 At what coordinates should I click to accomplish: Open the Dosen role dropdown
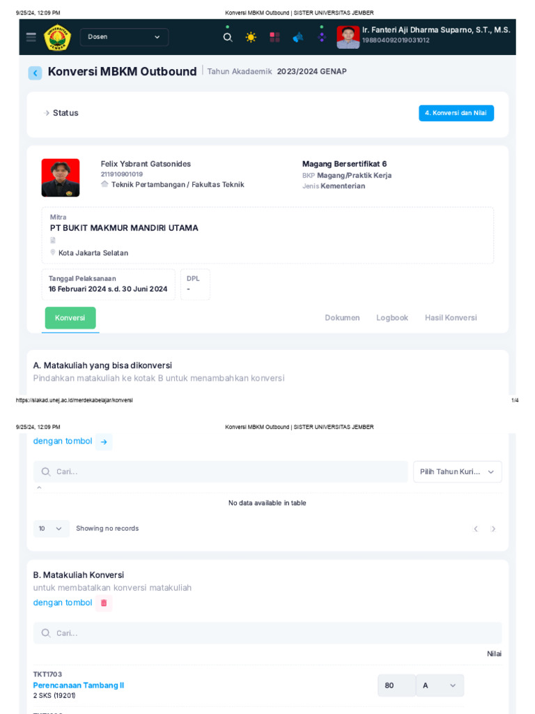pyautogui.click(x=124, y=37)
